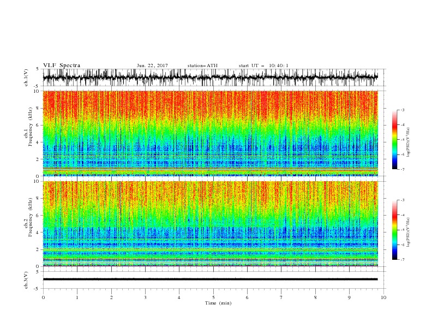Click the "-5" tick label on ch.1(V) axis

(x=37, y=86)
